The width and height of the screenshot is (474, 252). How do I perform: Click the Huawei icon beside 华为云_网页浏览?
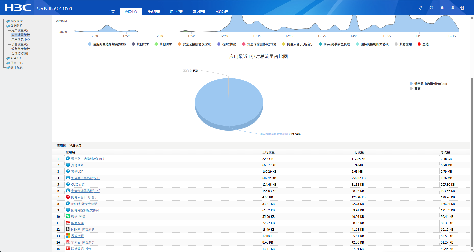click(68, 242)
